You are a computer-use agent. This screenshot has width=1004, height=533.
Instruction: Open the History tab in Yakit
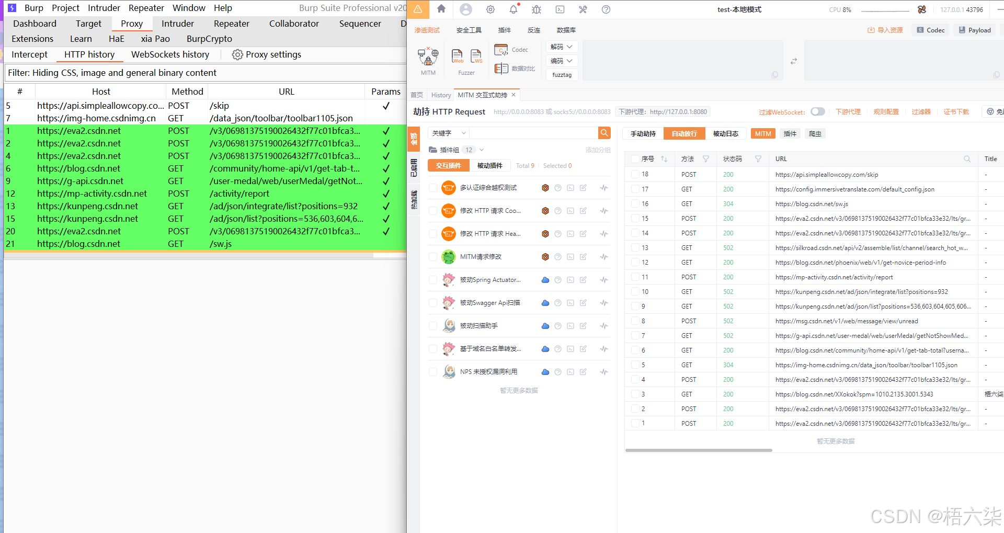[x=441, y=95]
